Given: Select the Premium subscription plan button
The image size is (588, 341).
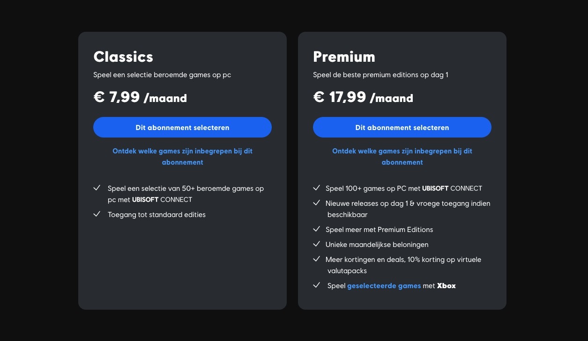Looking at the screenshot, I should (402, 127).
